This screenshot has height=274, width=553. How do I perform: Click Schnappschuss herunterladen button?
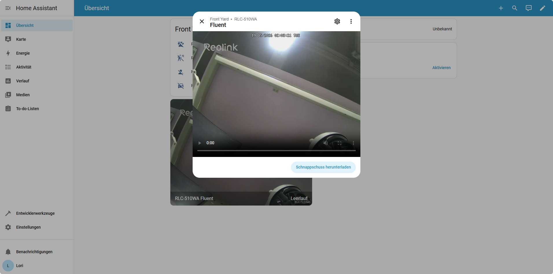point(323,167)
